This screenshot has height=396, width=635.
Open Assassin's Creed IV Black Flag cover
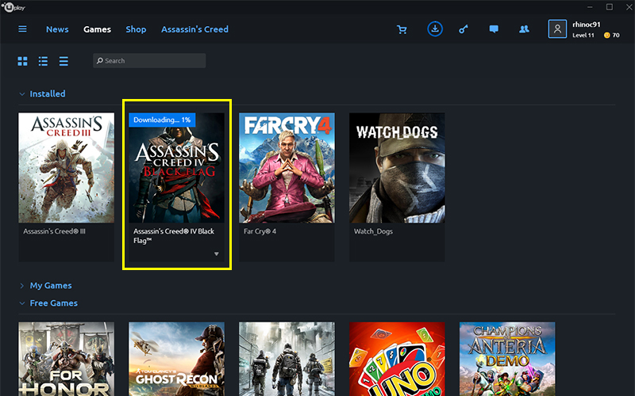pos(176,168)
